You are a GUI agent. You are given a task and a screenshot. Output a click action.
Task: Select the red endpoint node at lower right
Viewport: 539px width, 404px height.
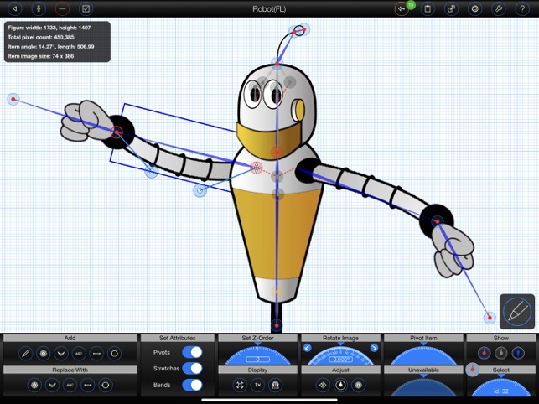pyautogui.click(x=490, y=318)
